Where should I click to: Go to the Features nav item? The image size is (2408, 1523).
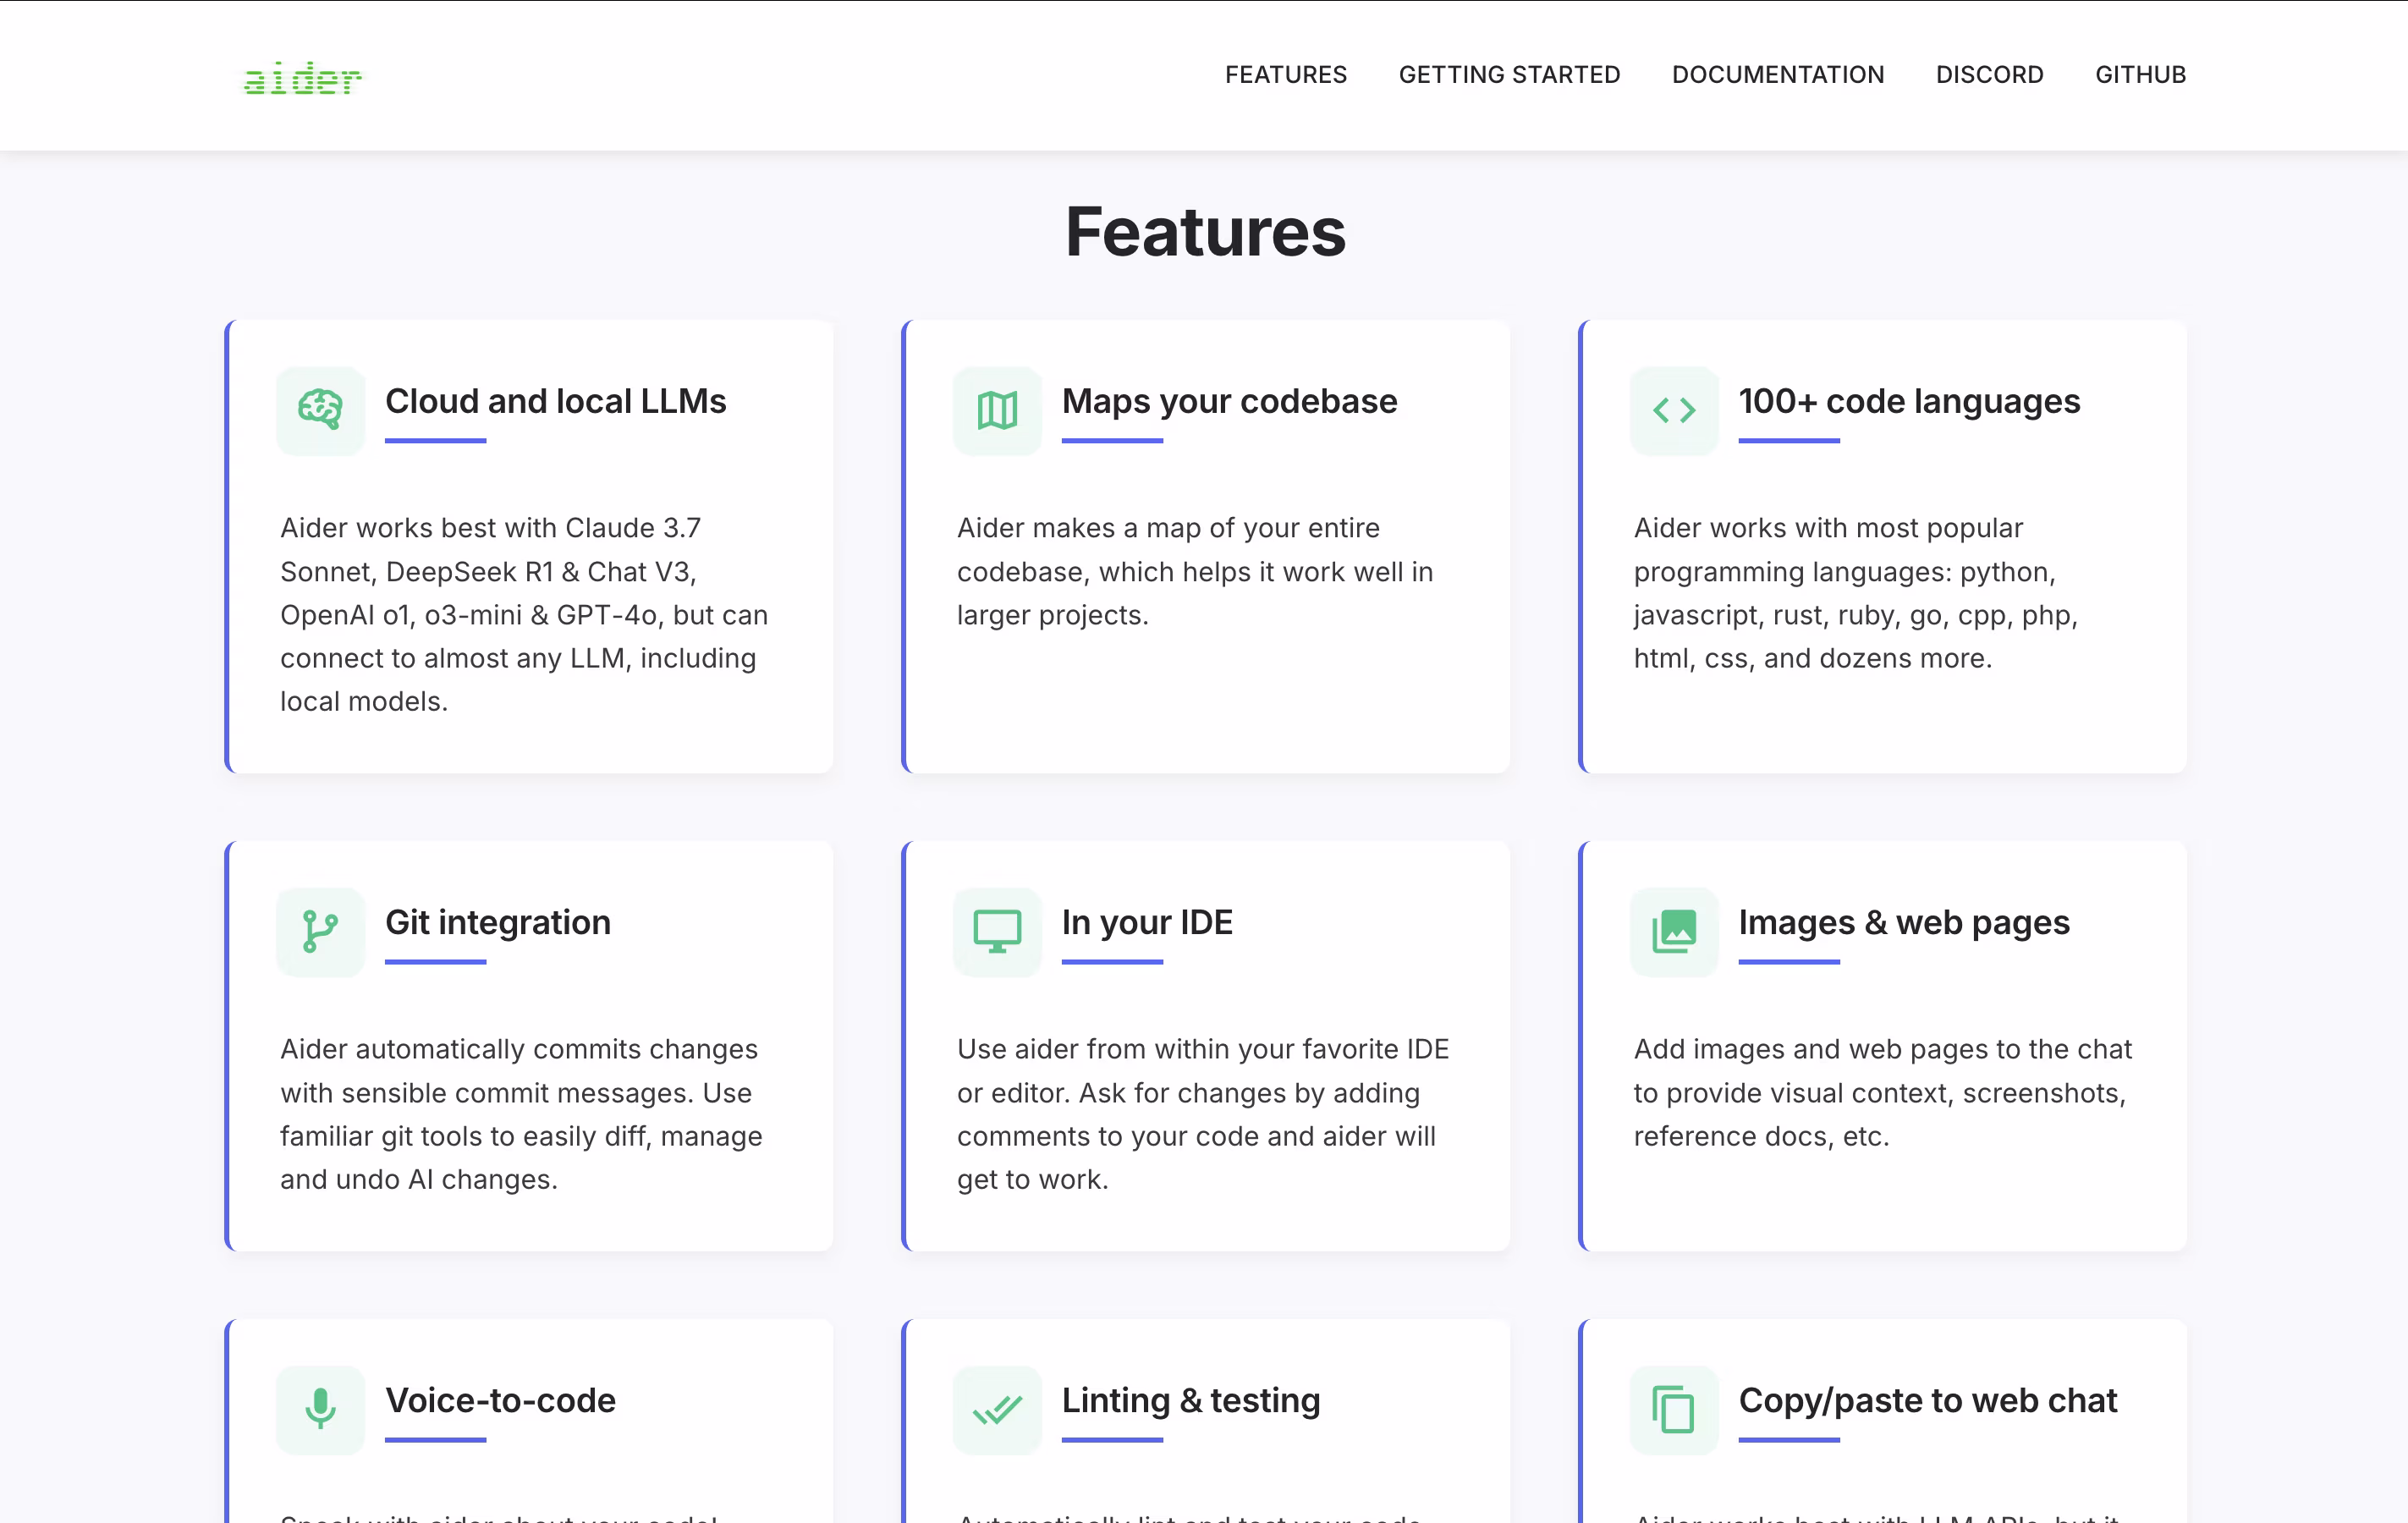point(1286,75)
